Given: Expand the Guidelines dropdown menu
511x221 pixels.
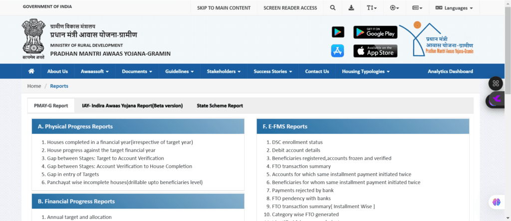Looking at the screenshot, I should click(x=179, y=72).
